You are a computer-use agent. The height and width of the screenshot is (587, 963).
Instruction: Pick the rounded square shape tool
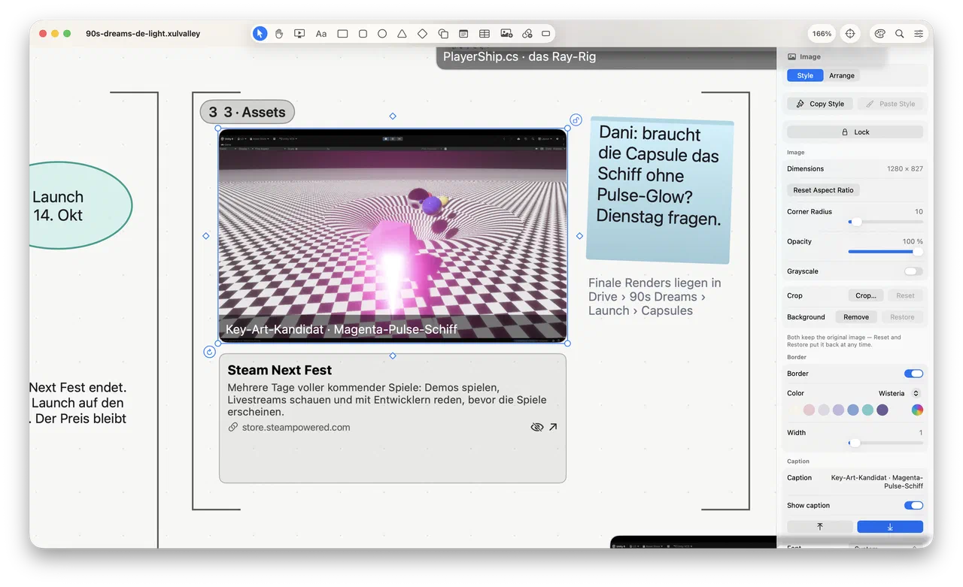[x=363, y=34]
